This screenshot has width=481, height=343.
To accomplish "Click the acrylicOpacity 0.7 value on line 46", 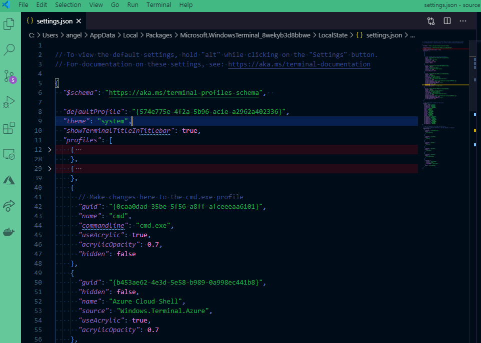I will [153, 244].
